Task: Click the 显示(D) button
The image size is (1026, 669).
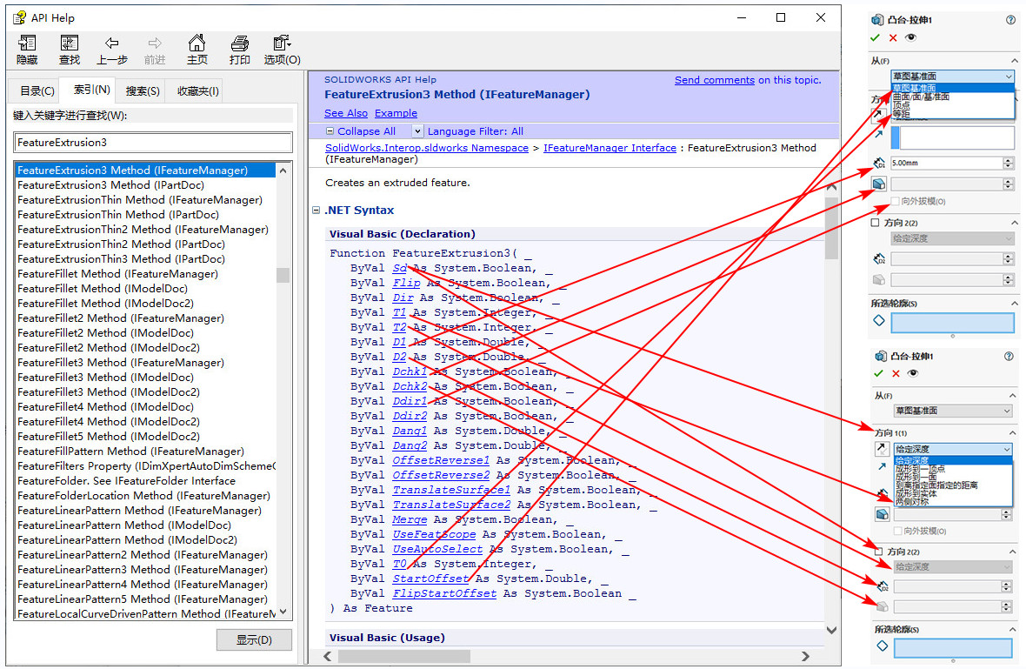Action: 254,639
